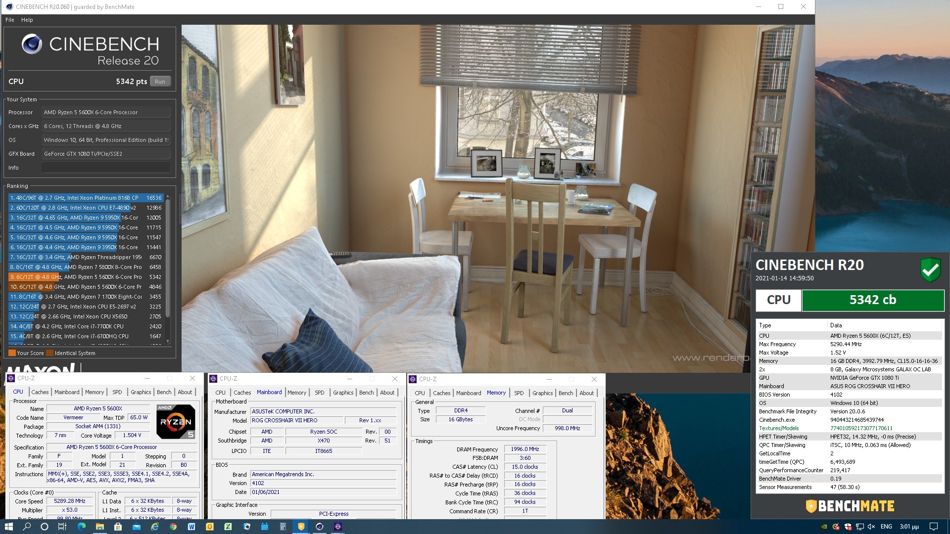Open the File menu in Cinebench
Image resolution: width=950 pixels, height=534 pixels.
point(10,20)
